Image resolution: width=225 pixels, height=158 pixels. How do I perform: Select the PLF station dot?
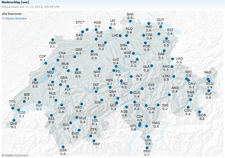coord(68,86)
